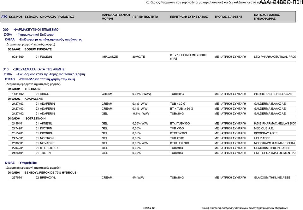Click the Σελίδα 12 page number
The image size is (303, 210).
149,208
